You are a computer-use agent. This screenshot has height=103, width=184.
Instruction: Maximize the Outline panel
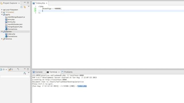click(x=28, y=69)
